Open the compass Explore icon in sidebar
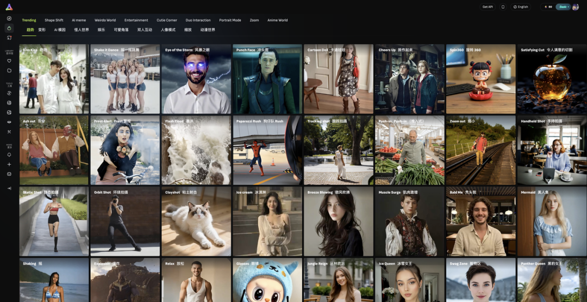587x302 pixels. tap(9, 19)
